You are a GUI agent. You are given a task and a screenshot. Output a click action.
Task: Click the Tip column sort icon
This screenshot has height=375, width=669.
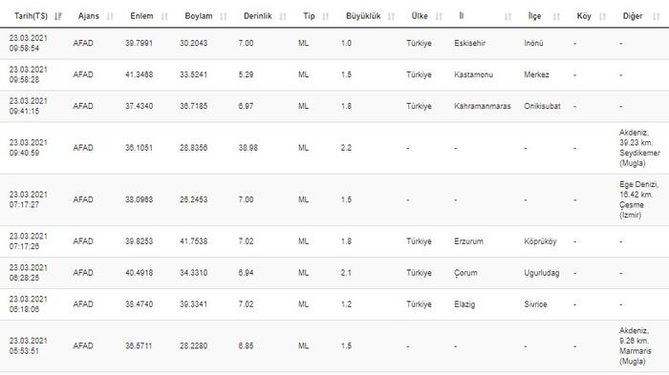click(x=326, y=16)
